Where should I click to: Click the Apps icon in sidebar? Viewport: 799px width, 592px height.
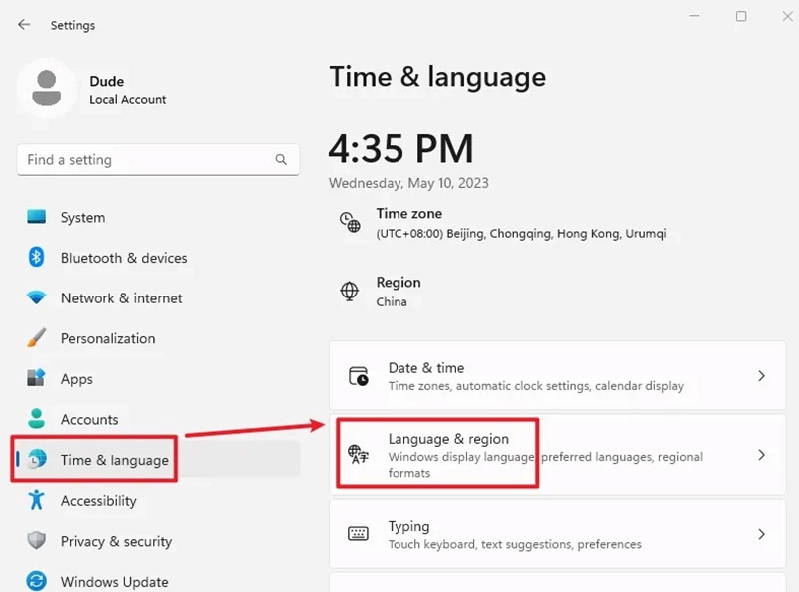coord(36,378)
